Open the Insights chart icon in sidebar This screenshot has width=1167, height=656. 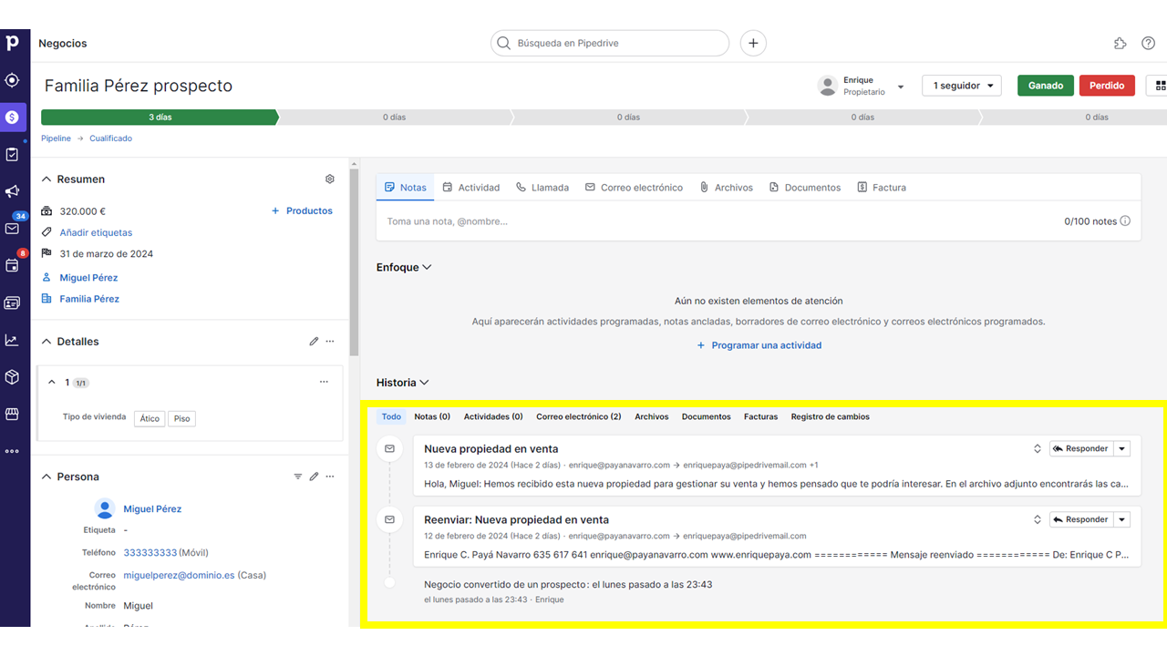[12, 340]
